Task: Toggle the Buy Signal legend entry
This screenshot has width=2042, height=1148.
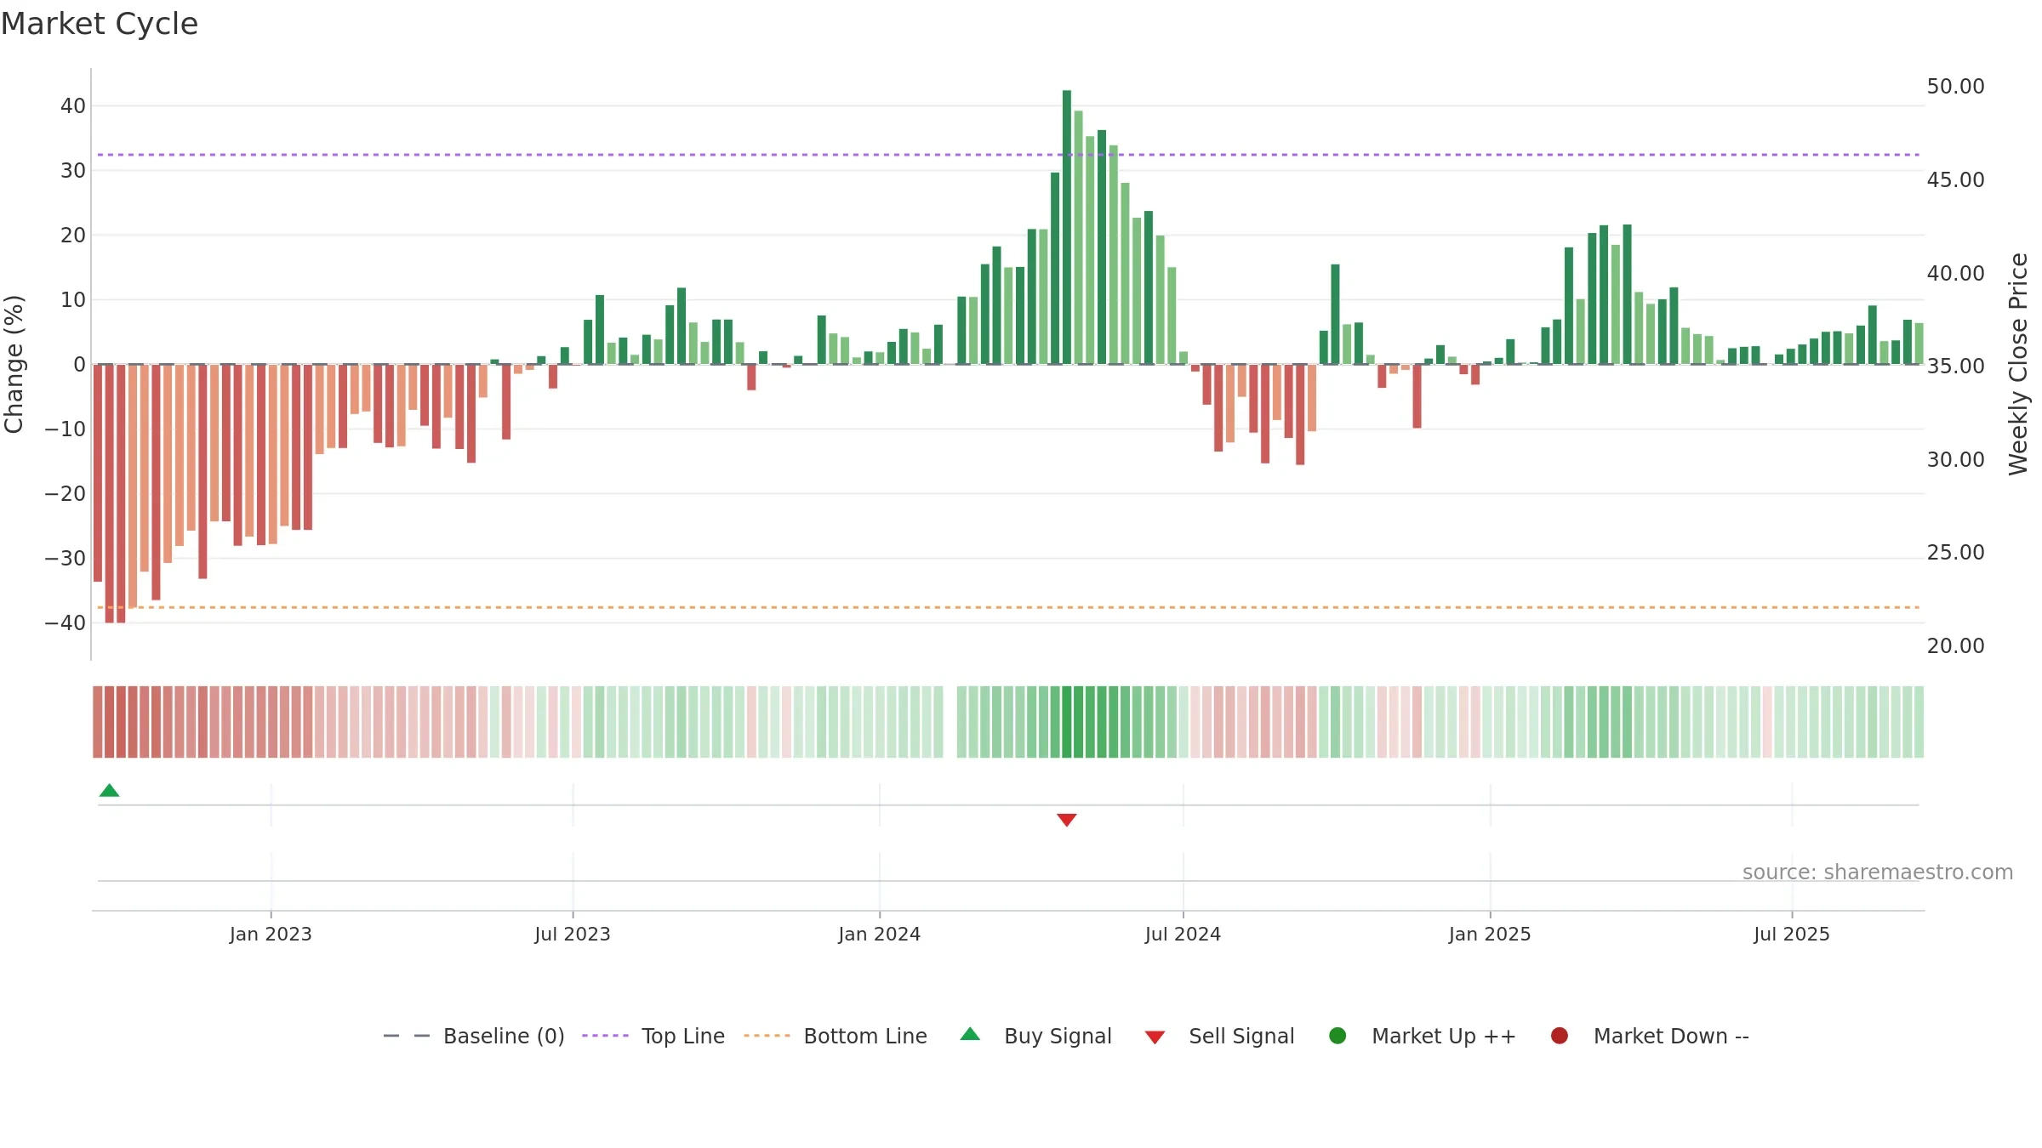Action: click(1035, 1036)
